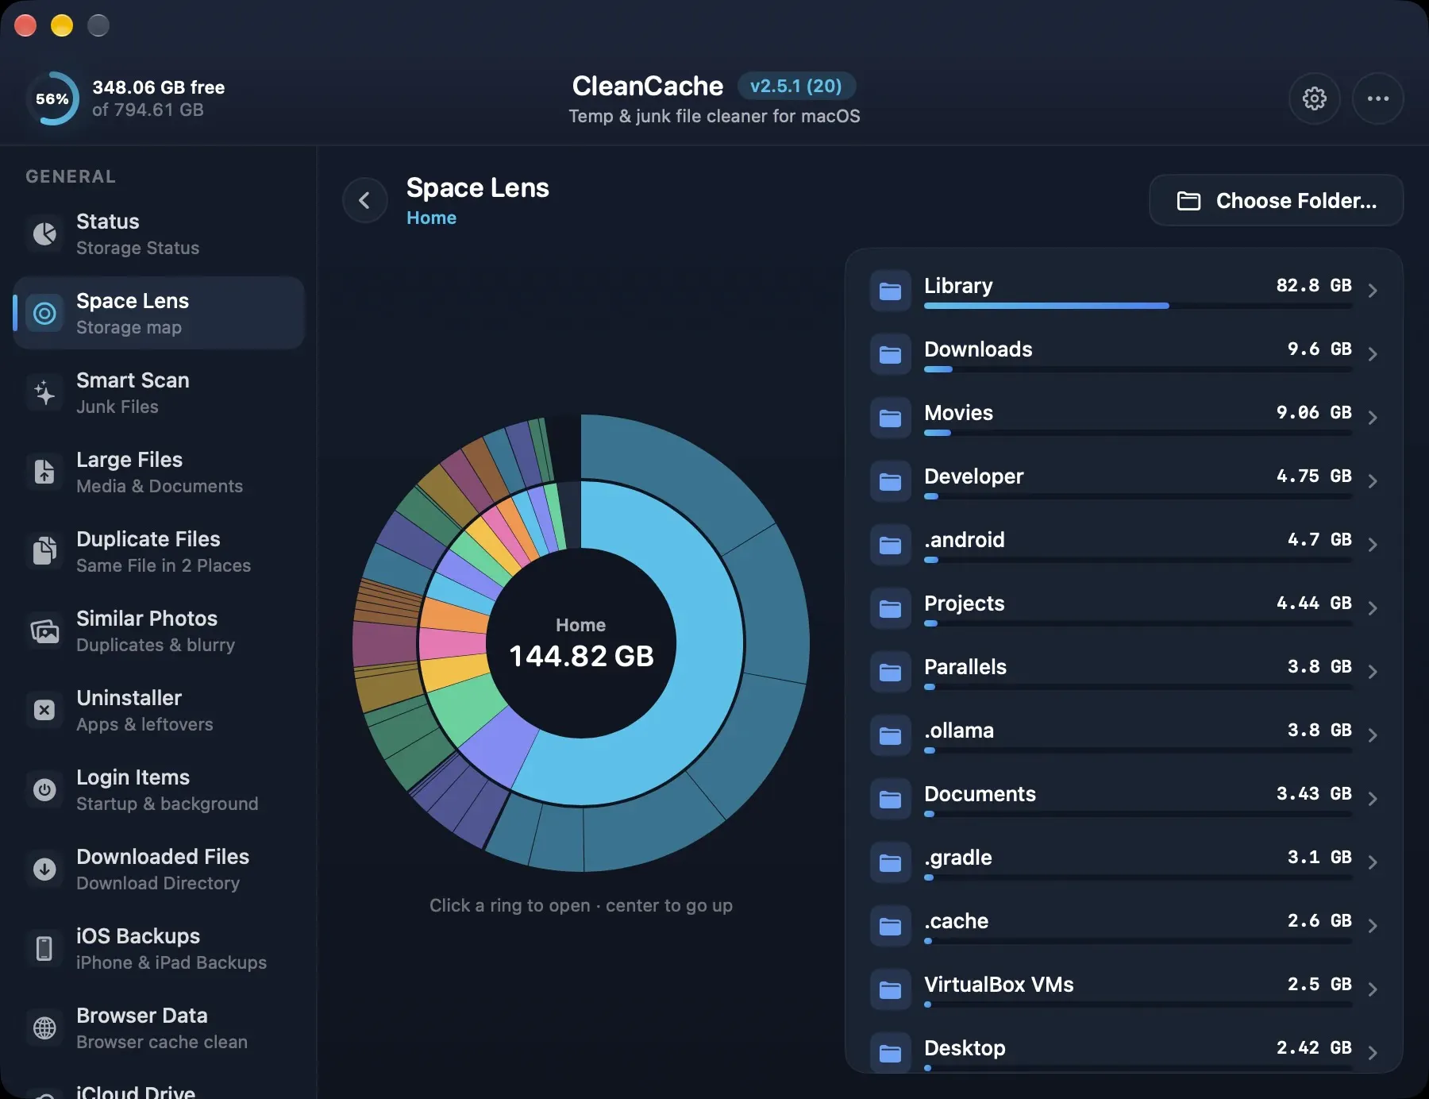
Task: Click the v2.5.1 (20) version badge
Action: click(x=796, y=86)
